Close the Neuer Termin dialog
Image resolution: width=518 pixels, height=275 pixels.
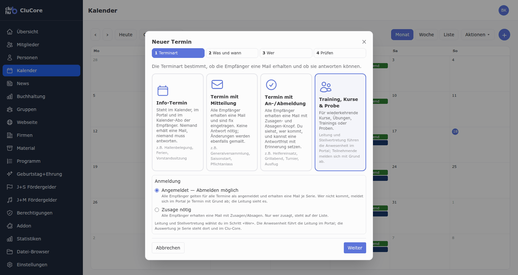pos(364,42)
